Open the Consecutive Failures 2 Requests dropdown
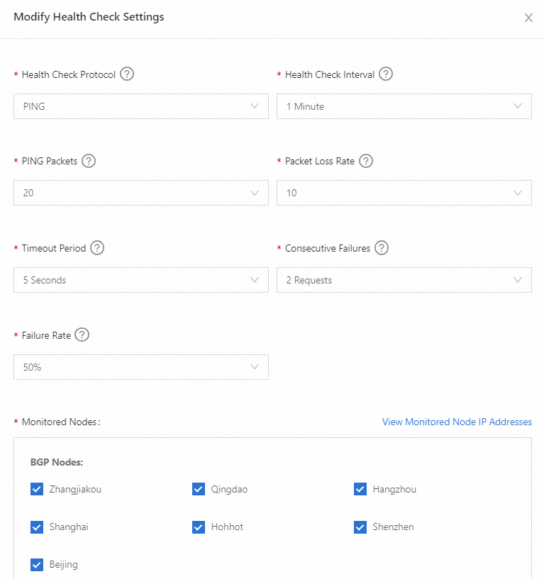 coord(404,280)
